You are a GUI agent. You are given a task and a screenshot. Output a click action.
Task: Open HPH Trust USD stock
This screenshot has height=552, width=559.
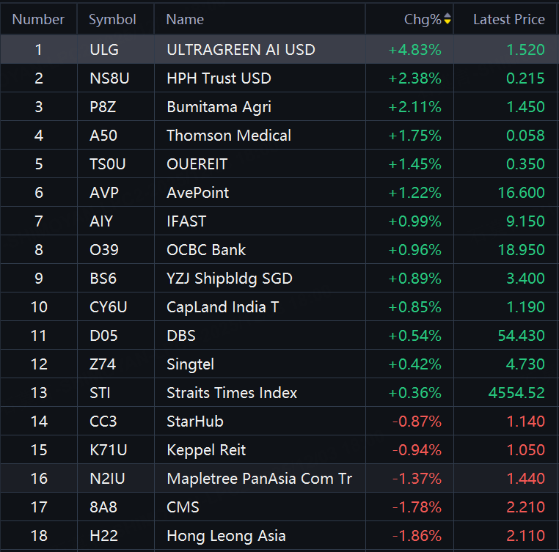coord(219,78)
